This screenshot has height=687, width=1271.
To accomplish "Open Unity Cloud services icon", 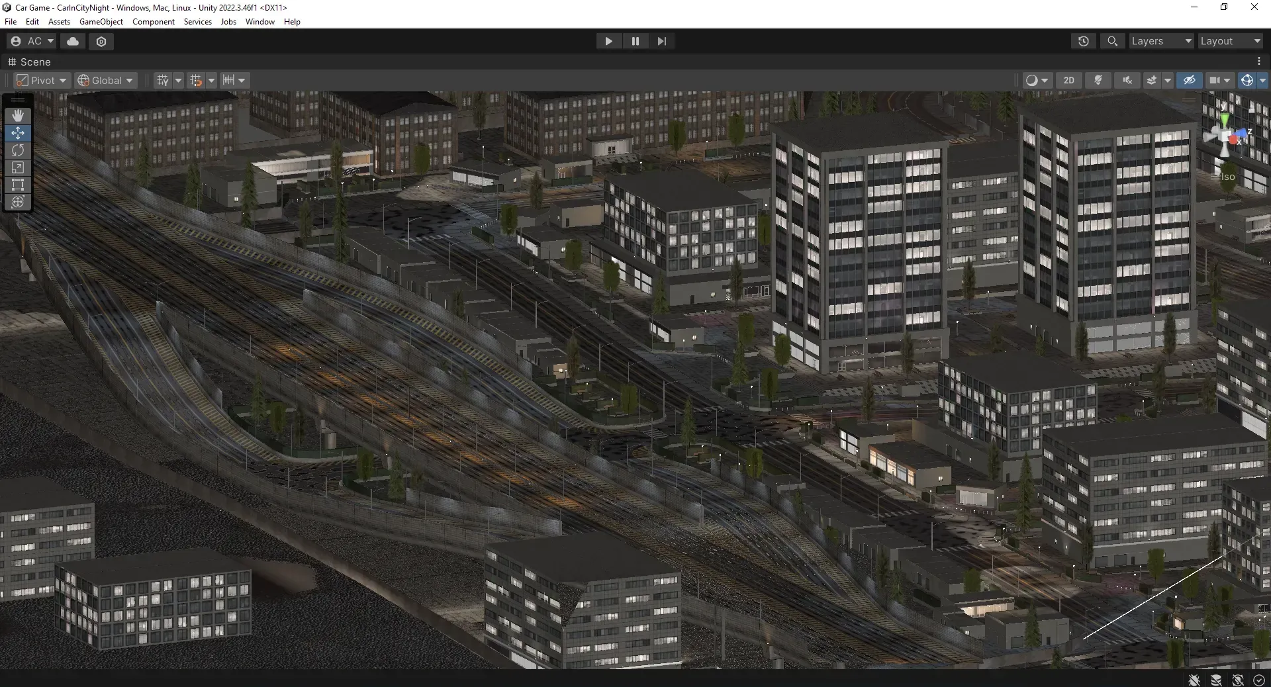I will point(73,41).
